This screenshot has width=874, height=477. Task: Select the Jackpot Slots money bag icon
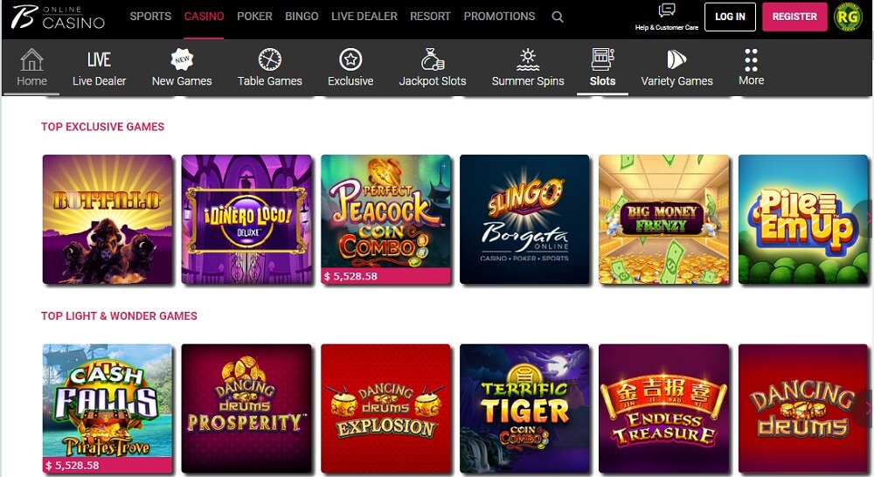click(433, 59)
